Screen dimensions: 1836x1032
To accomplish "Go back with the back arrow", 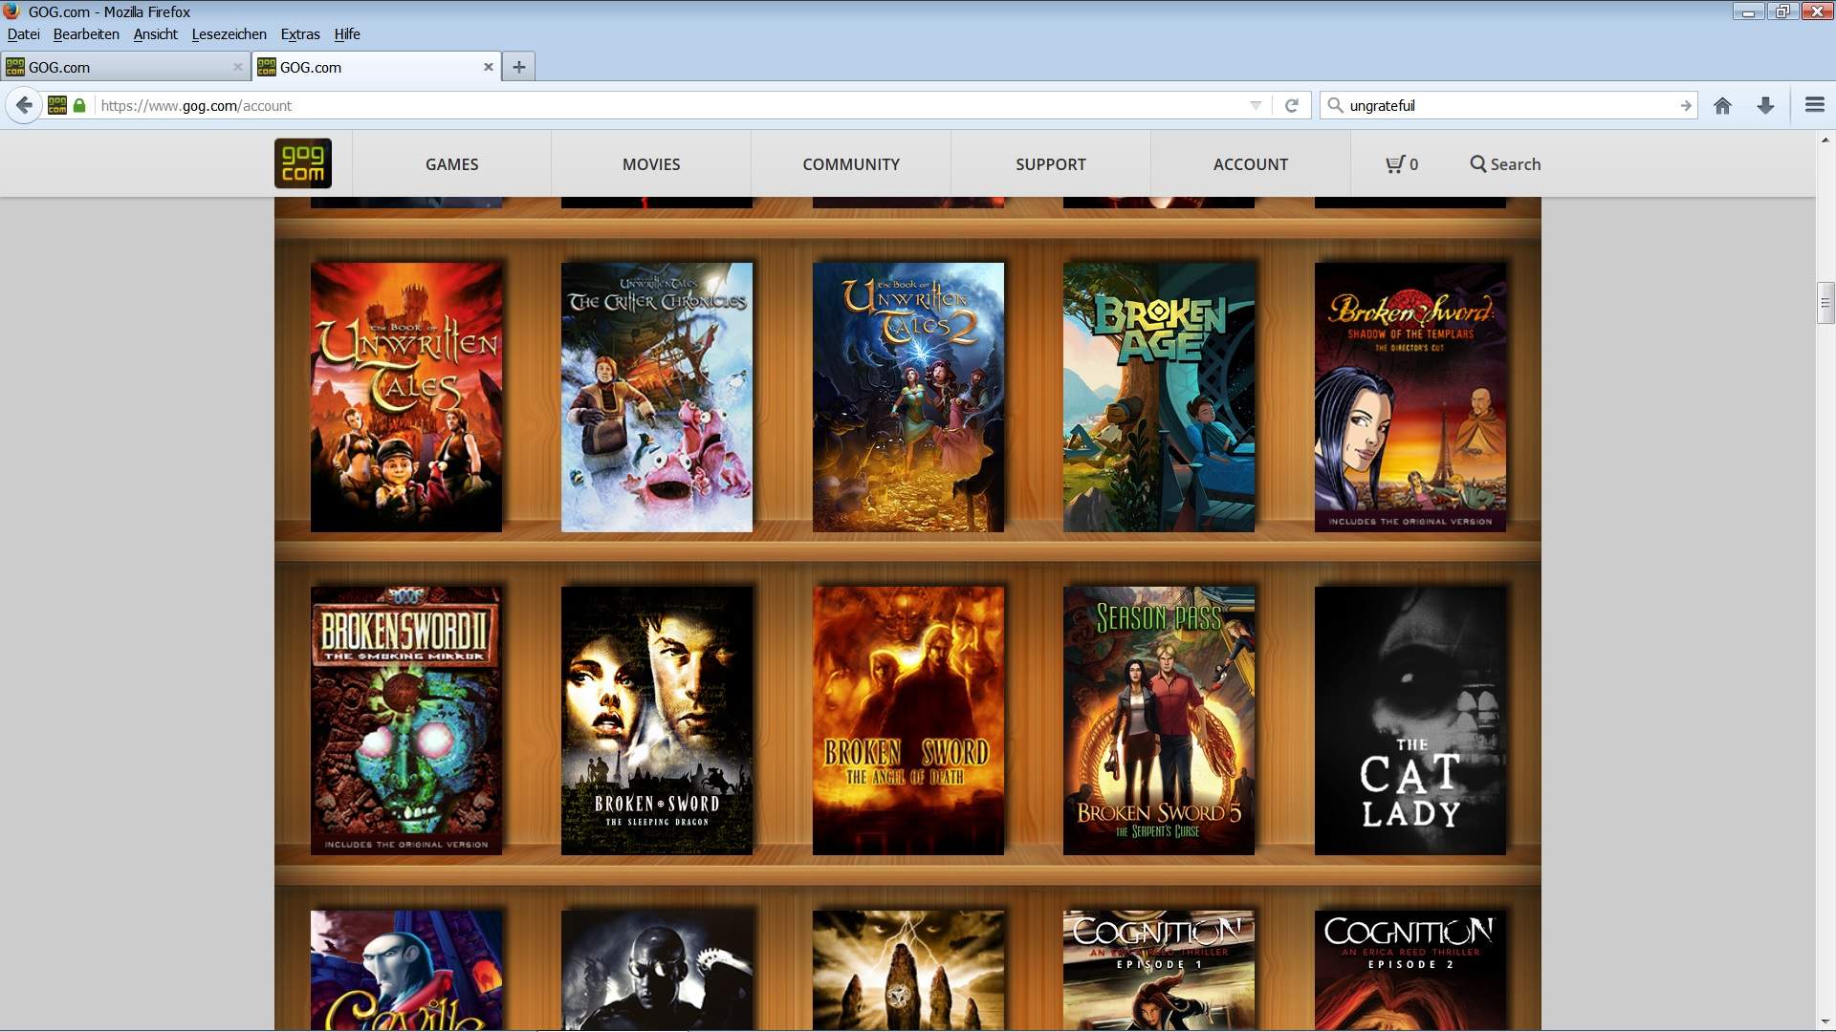I will [x=25, y=106].
